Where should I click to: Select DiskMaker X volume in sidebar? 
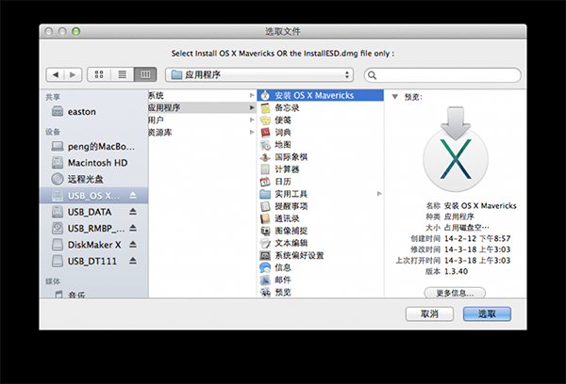93,245
